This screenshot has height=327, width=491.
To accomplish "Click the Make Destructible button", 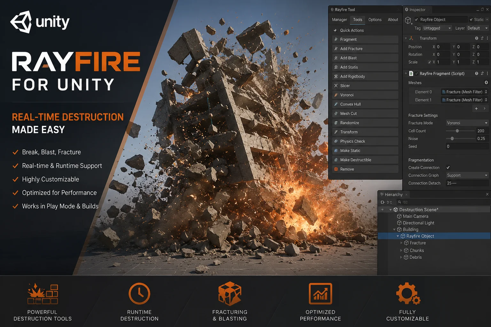I will pos(365,160).
